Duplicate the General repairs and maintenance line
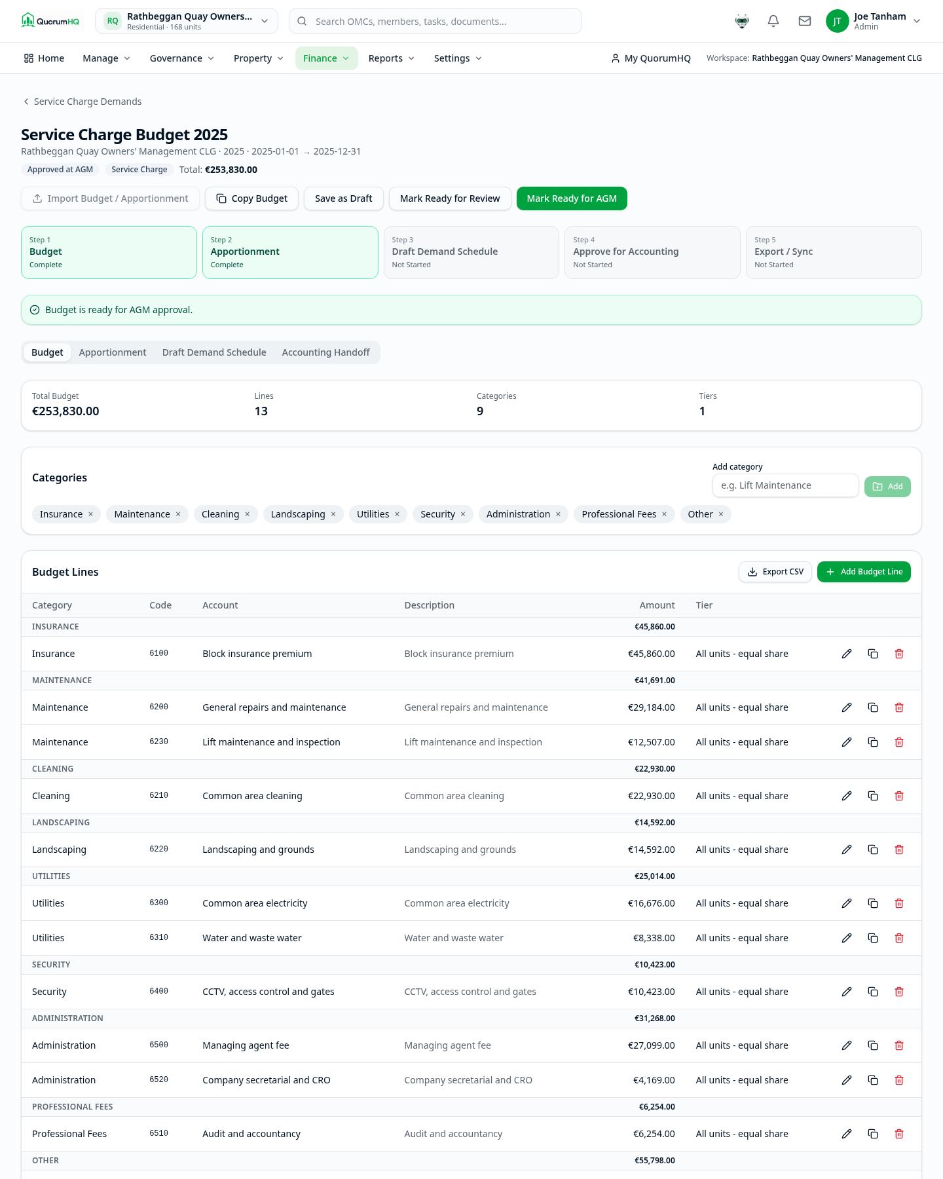 point(873,707)
